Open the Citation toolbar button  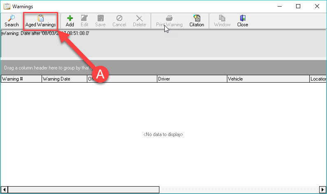click(196, 18)
